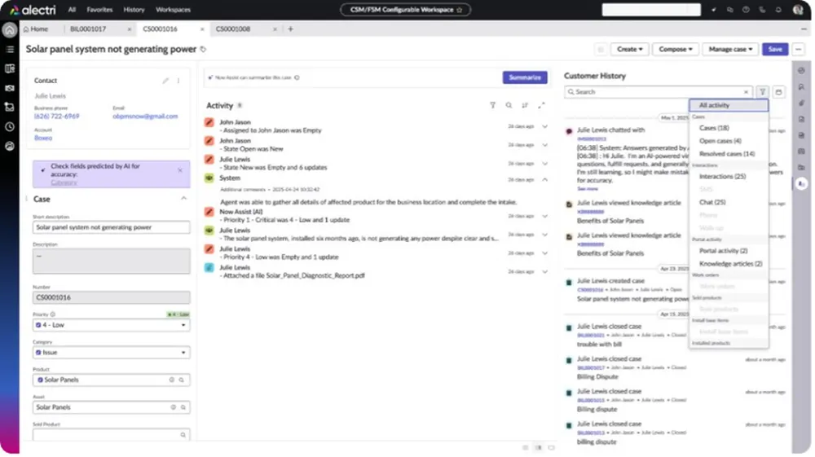Click the notification bell in top header
815x457 pixels.
point(778,10)
